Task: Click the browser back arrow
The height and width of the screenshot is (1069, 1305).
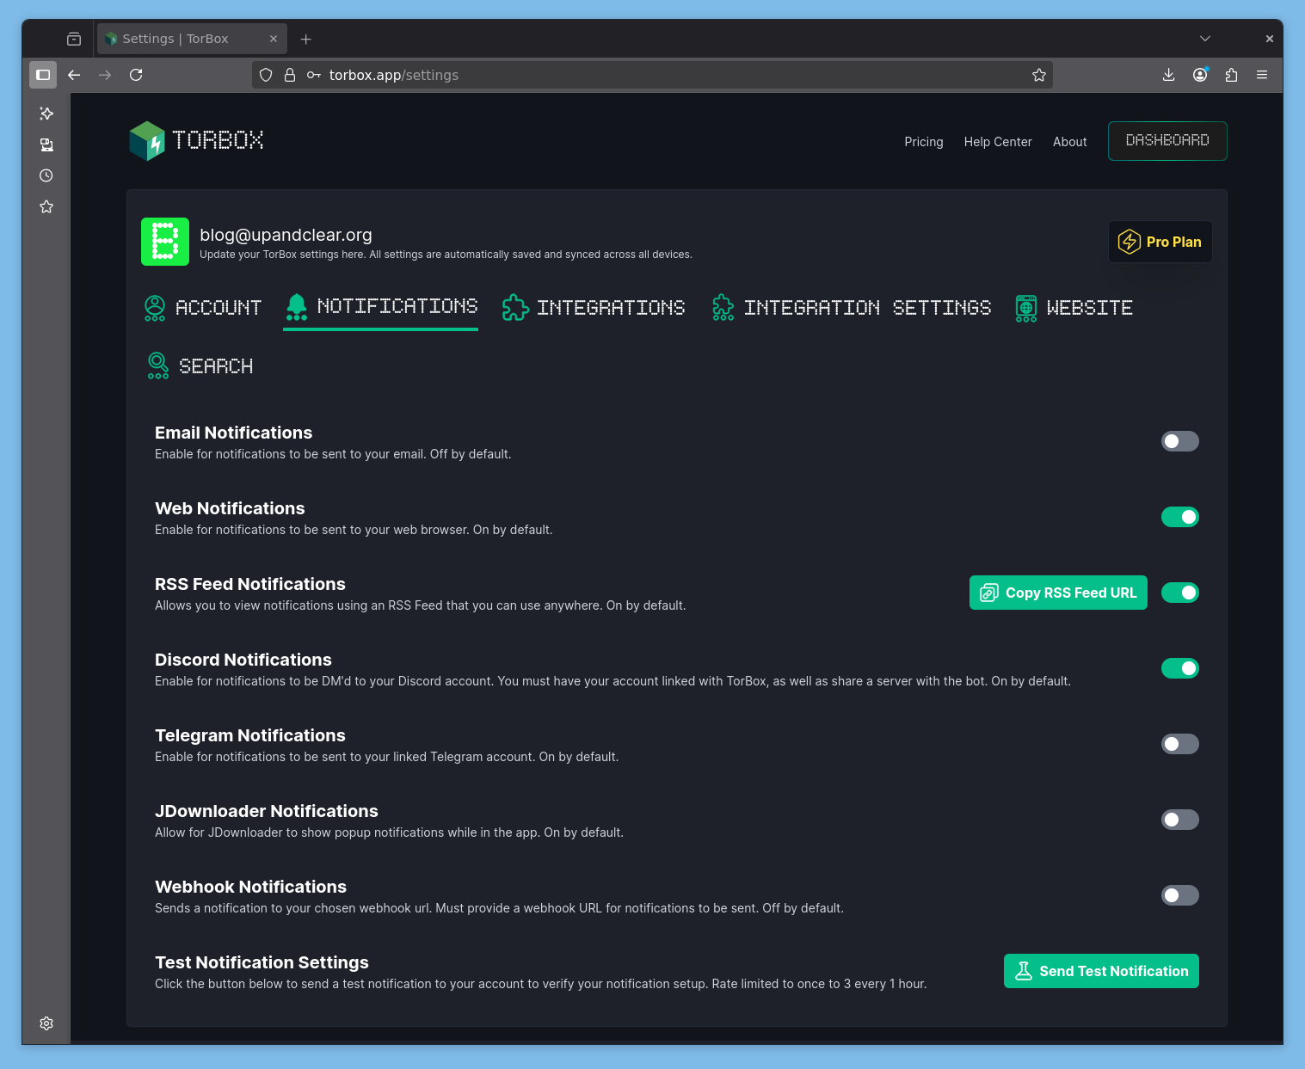Action: pos(74,75)
